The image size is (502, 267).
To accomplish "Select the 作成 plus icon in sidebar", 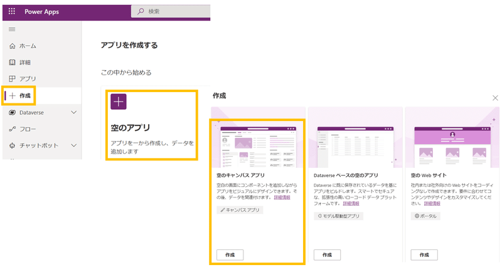I will coord(13,96).
